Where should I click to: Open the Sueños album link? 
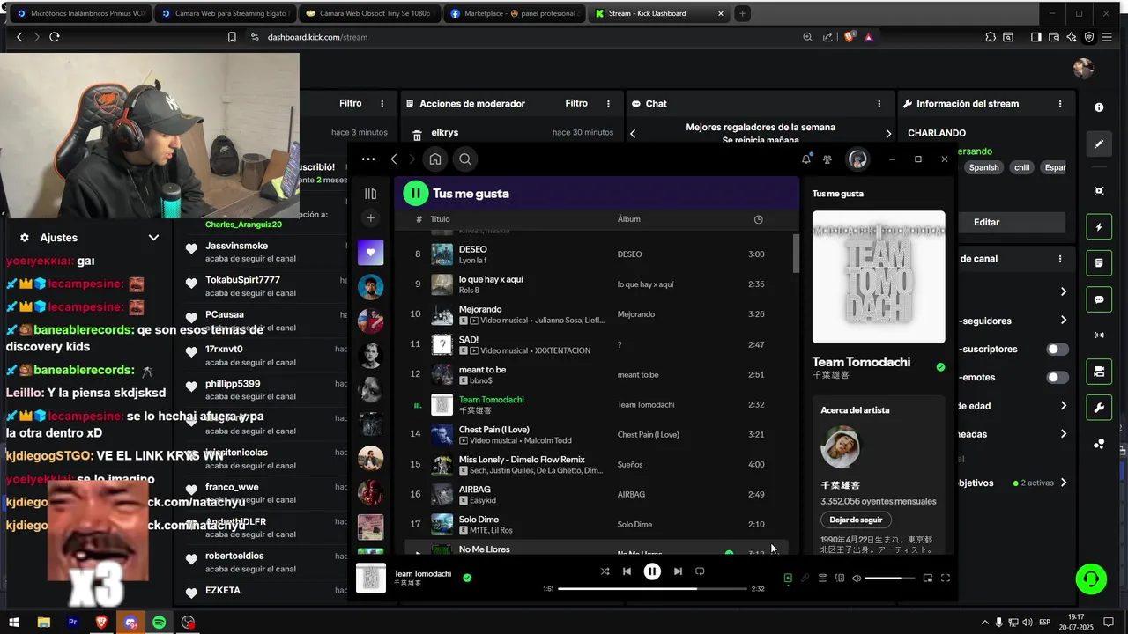[x=630, y=465]
